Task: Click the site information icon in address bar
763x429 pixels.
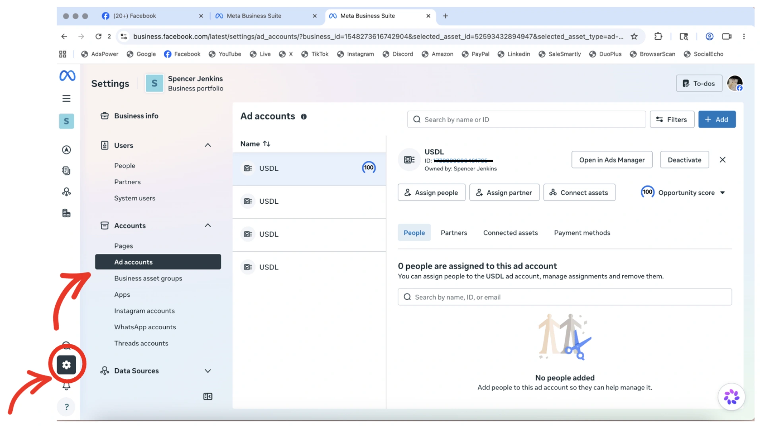Action: coord(124,37)
